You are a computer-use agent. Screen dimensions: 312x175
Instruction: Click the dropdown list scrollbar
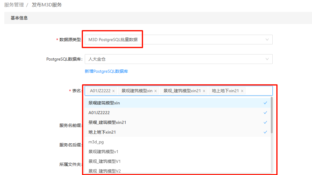coord(271,116)
